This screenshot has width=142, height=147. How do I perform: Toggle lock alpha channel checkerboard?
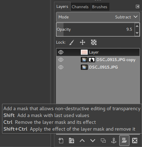[94, 42]
